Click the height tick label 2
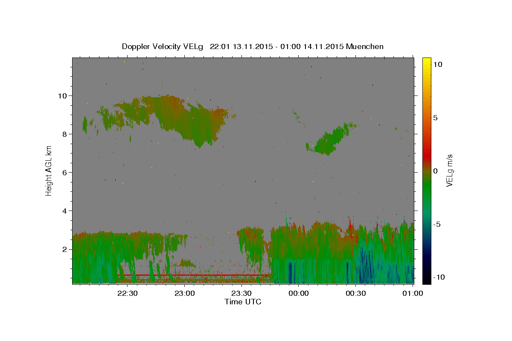The height and width of the screenshot is (341, 512). pyautogui.click(x=64, y=249)
